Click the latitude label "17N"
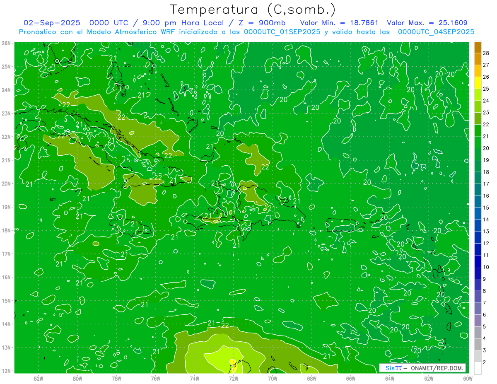The width and height of the screenshot is (497, 384). pyautogui.click(x=6, y=254)
